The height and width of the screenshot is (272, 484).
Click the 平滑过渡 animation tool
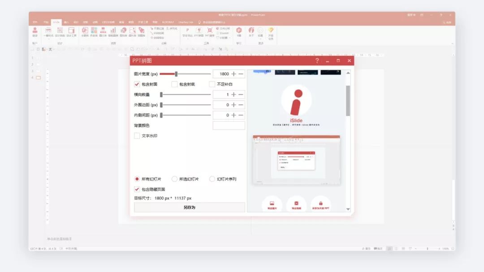point(157,28)
